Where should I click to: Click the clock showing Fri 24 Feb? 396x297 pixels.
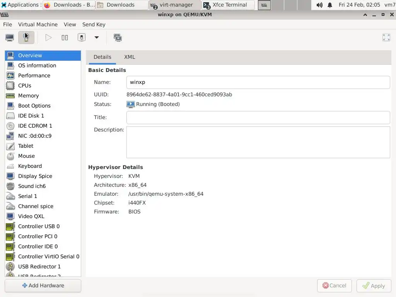(x=359, y=5)
